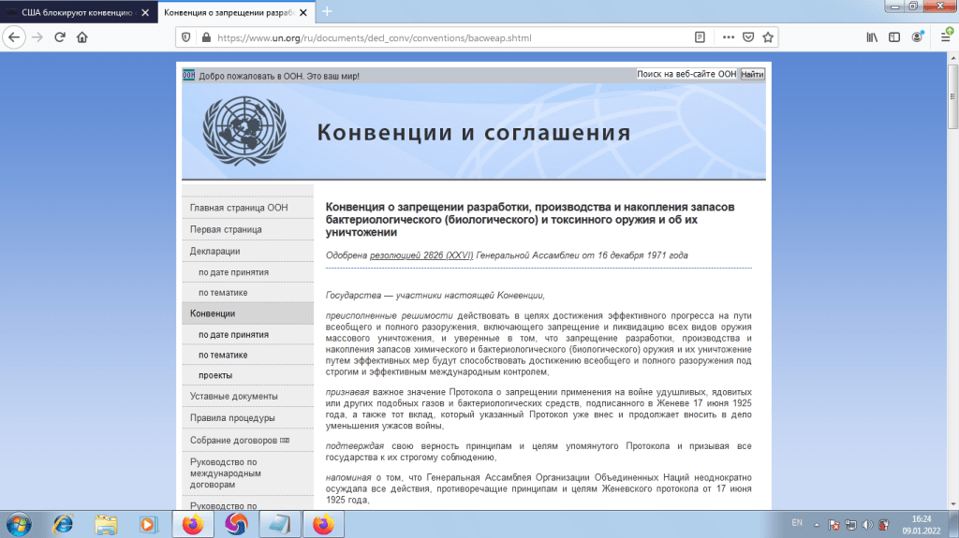
Task: Open page actions three-dot menu
Action: pos(728,37)
